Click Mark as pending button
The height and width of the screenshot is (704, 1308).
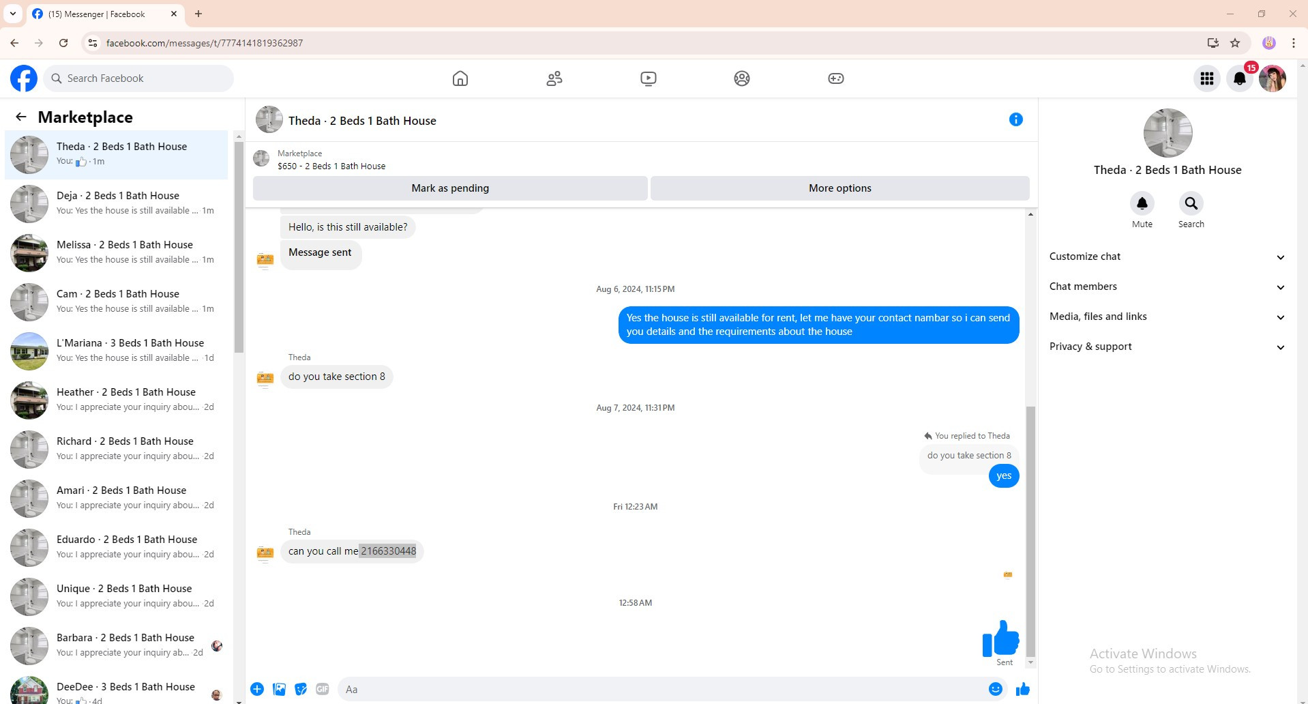[x=450, y=188]
